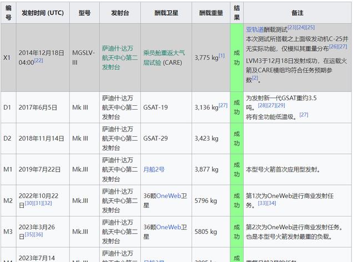Open citation [33] in M2 notes
This screenshot has height=262, width=353.
click(x=263, y=203)
